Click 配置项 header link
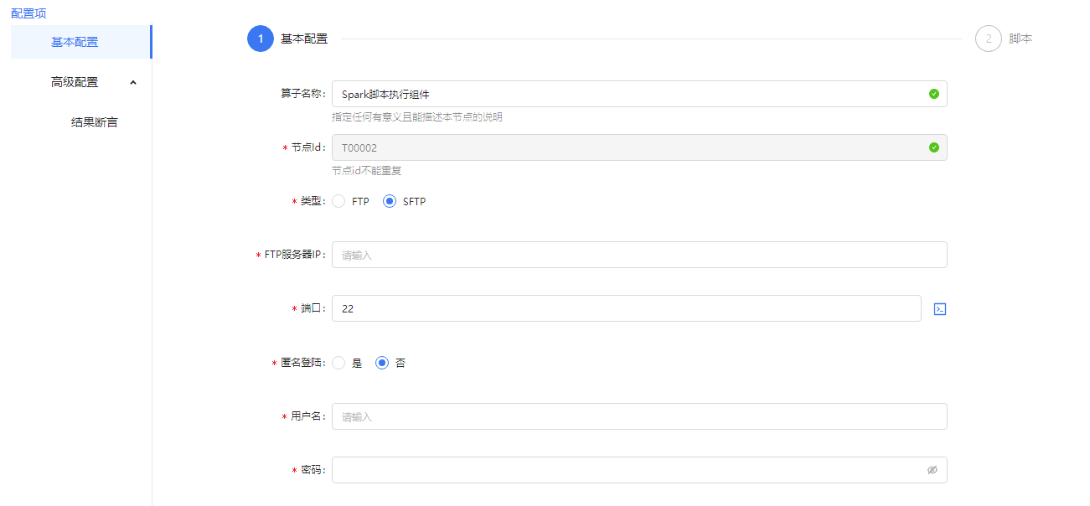This screenshot has width=1090, height=506. [x=29, y=13]
